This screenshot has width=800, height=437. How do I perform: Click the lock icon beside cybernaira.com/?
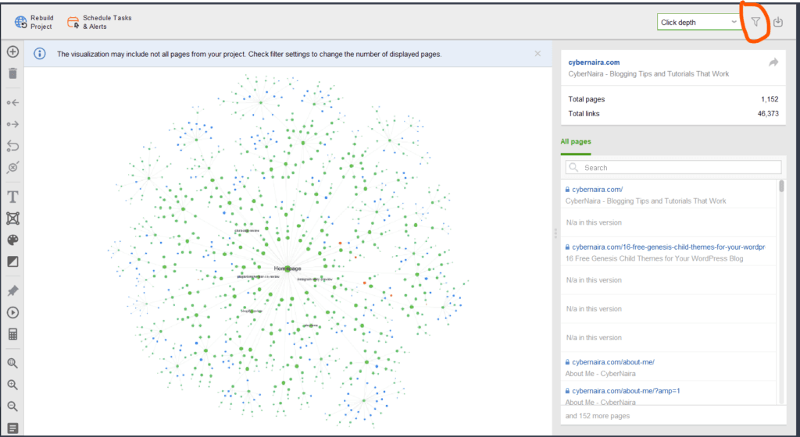(567, 190)
